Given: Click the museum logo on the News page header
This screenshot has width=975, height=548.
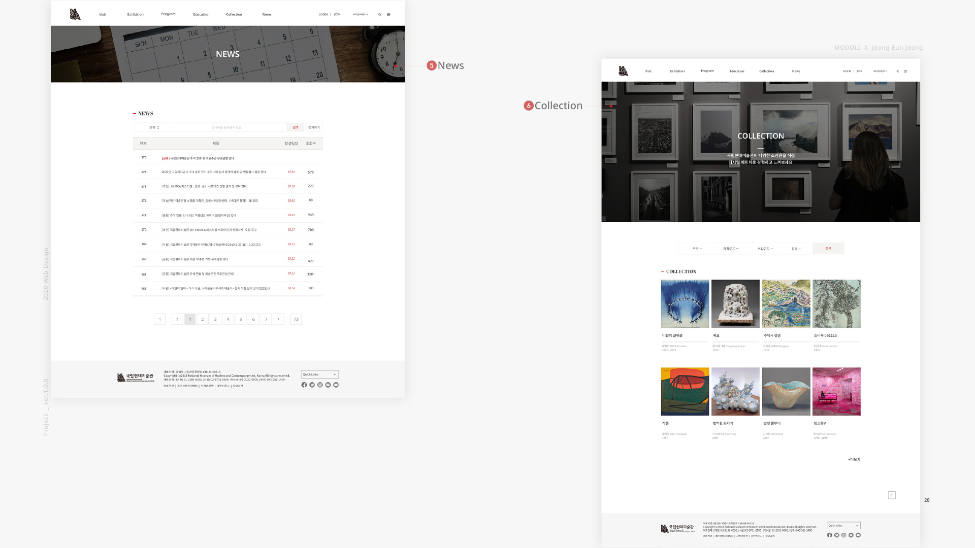Looking at the screenshot, I should [75, 14].
